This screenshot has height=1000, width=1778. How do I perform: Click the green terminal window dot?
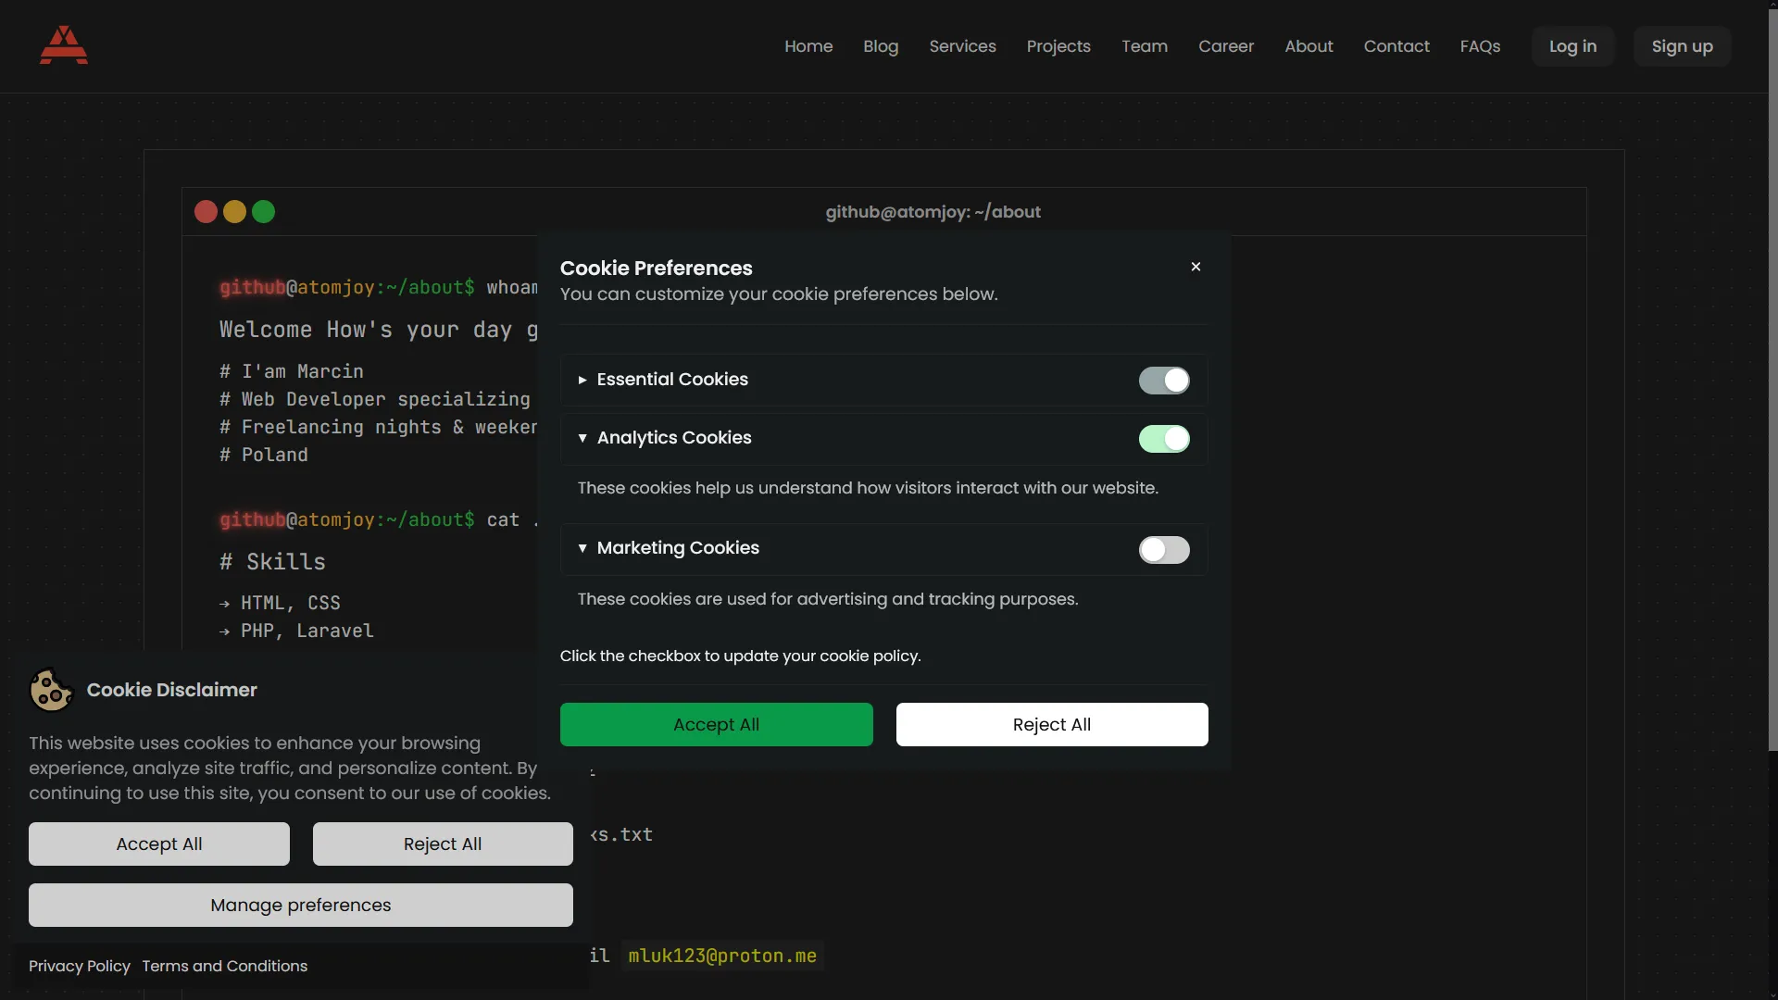[x=263, y=212]
